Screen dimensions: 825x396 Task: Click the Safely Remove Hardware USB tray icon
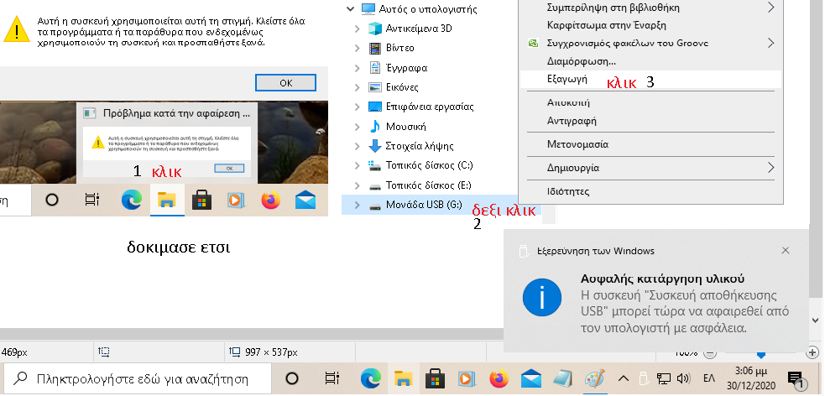[642, 378]
